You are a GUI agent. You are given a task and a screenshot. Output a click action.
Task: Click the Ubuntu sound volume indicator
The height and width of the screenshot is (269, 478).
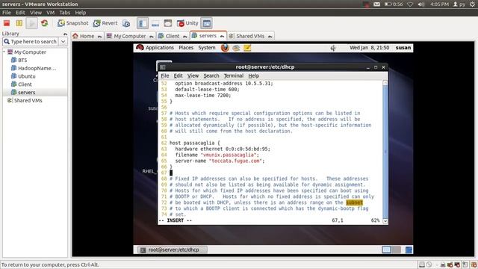[421, 4]
